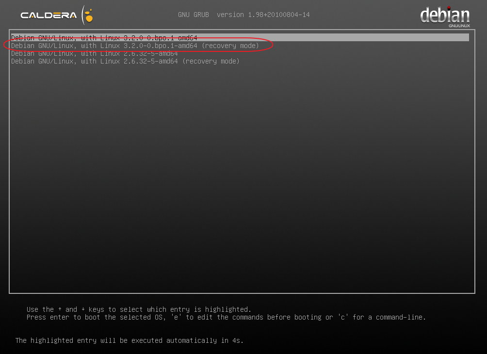Click the orange Caldera logo icon
This screenshot has height=354, width=487.
pyautogui.click(x=88, y=15)
